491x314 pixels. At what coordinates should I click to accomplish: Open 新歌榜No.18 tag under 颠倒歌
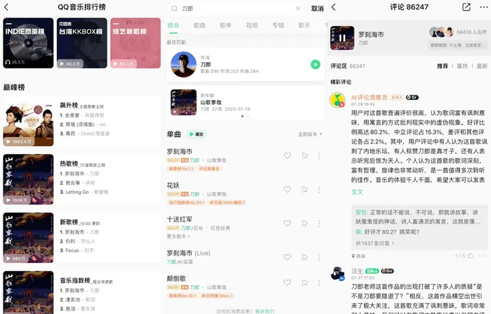182,295
